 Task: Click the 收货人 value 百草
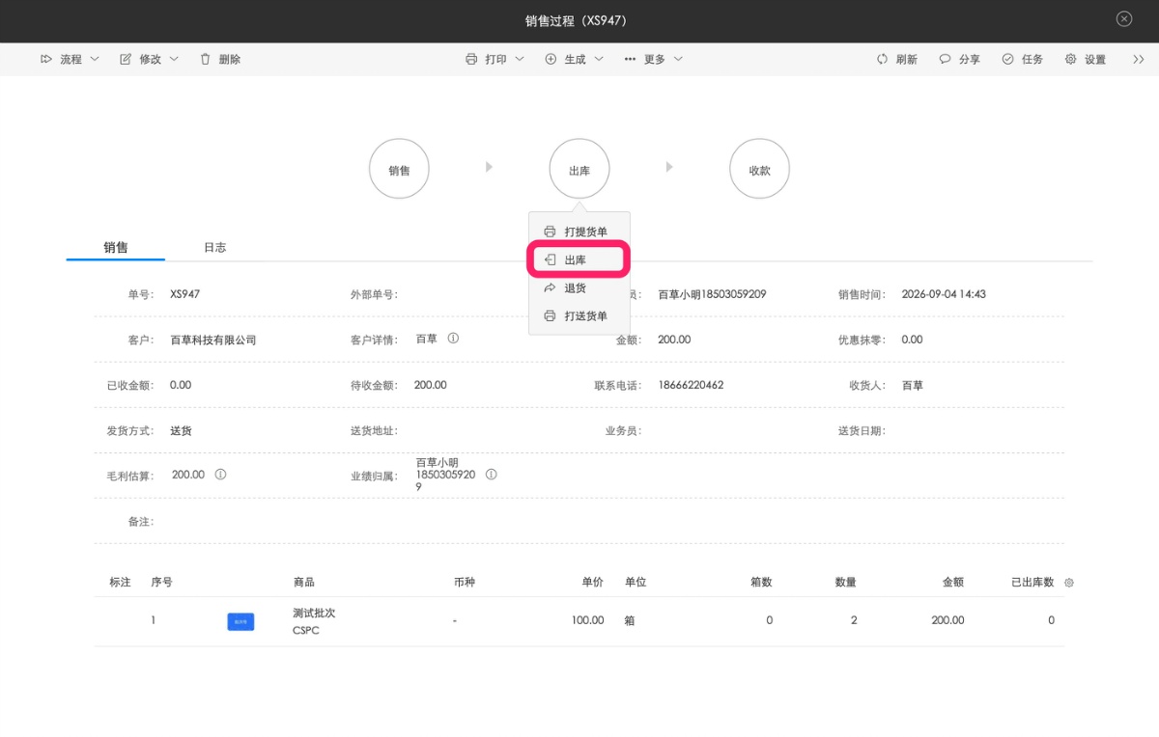[912, 385]
